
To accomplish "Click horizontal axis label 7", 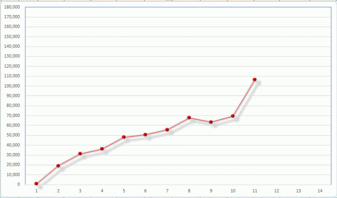I will click(x=167, y=191).
